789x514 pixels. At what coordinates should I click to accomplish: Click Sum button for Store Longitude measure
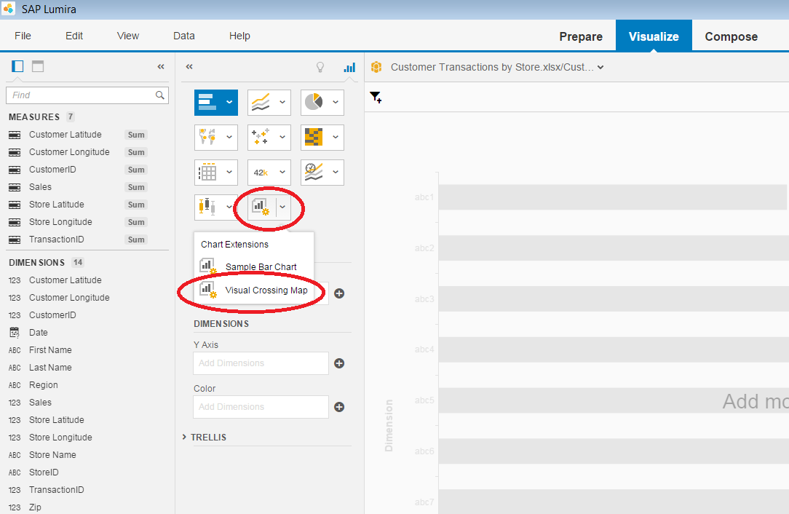point(136,222)
